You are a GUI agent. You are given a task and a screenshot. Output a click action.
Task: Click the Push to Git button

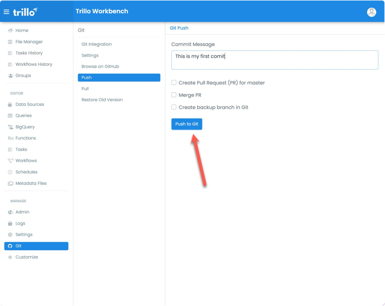pos(187,124)
